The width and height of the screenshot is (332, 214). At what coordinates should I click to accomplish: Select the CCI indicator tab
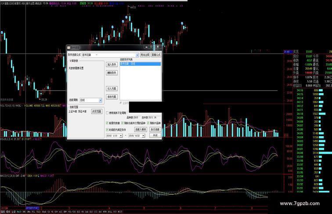tap(95, 212)
